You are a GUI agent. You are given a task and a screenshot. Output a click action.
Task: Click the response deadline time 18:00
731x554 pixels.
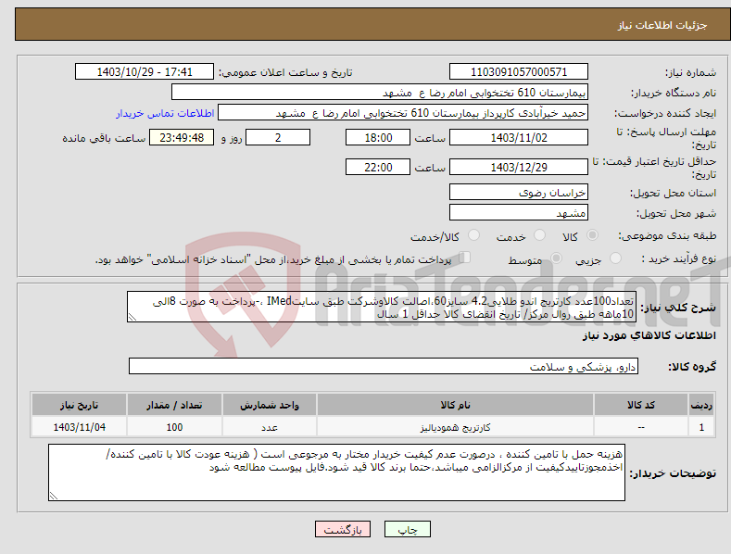[x=378, y=137]
